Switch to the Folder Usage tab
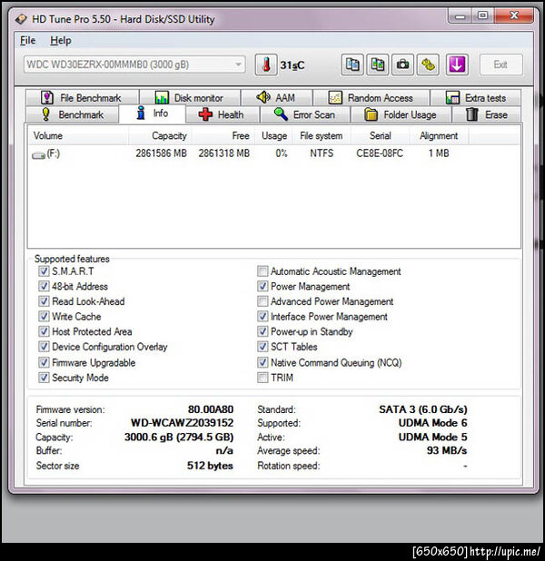Viewport: 545px width, 561px height. point(401,115)
